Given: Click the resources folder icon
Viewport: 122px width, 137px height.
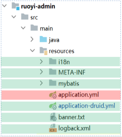Looking at the screenshot, I should [x=44, y=51].
